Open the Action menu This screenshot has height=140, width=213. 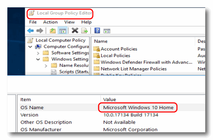click(50, 22)
